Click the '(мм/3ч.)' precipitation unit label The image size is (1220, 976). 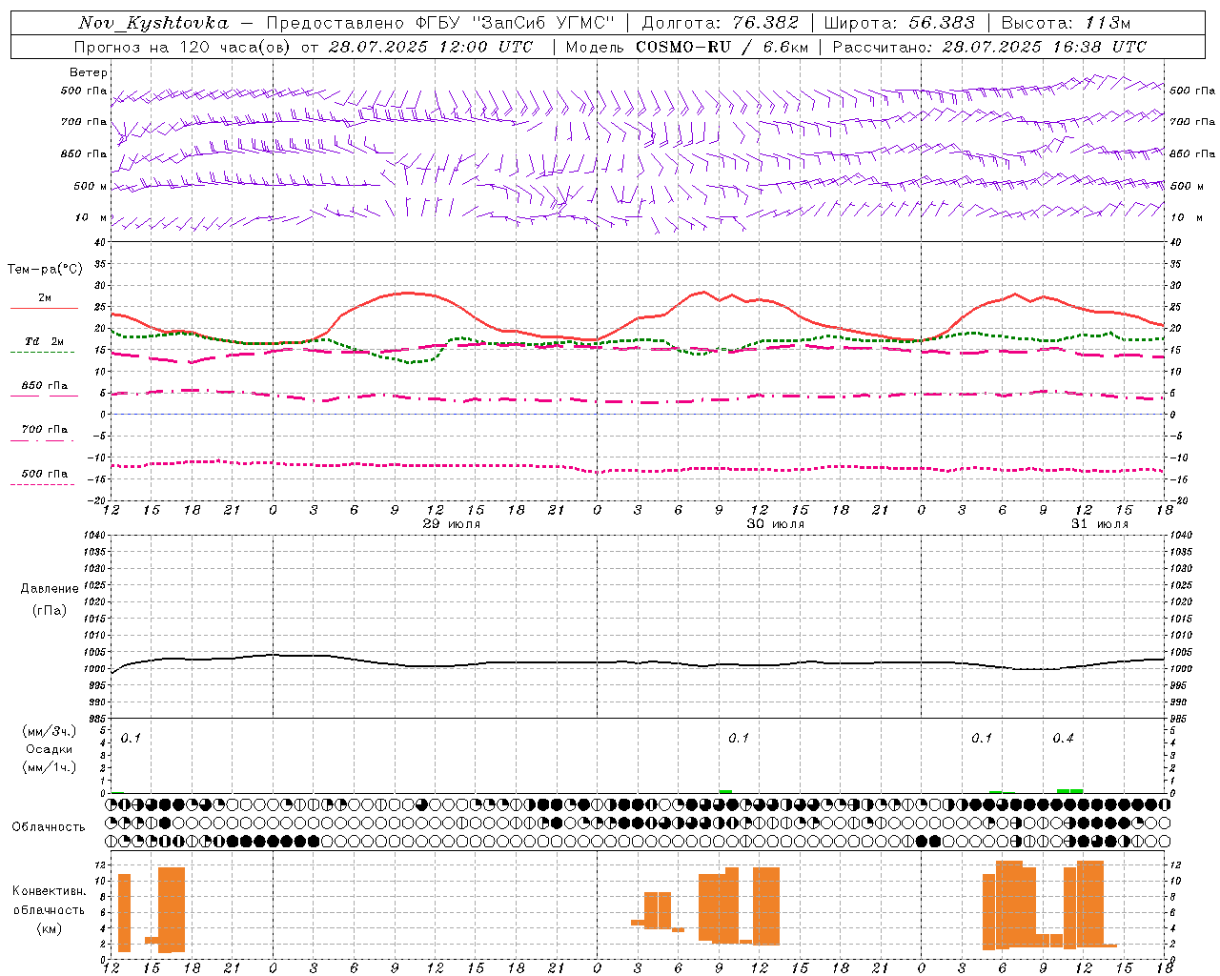tap(50, 731)
